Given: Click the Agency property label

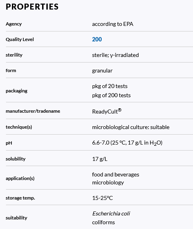Looking at the screenshot, I should [14, 24].
